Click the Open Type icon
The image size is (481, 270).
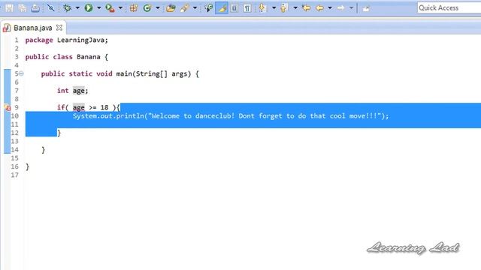(171, 8)
